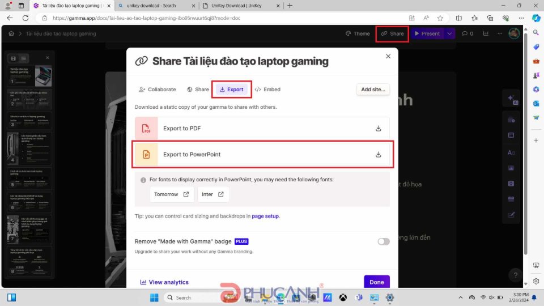Select slide thumbnail 1
Screen dimensions: 544x306
[29, 75]
